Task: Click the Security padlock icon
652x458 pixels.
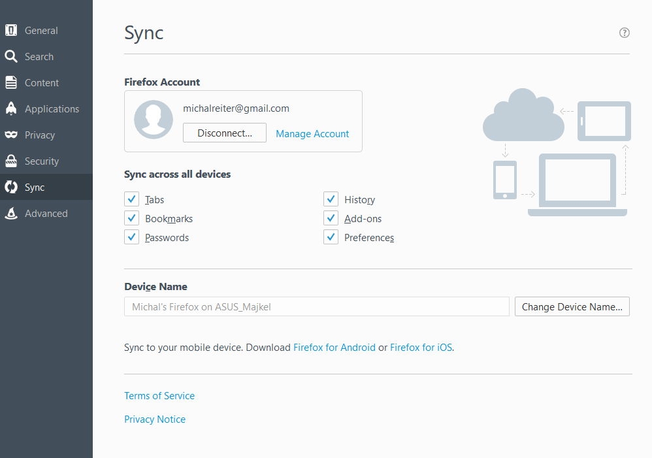Action: coord(11,161)
